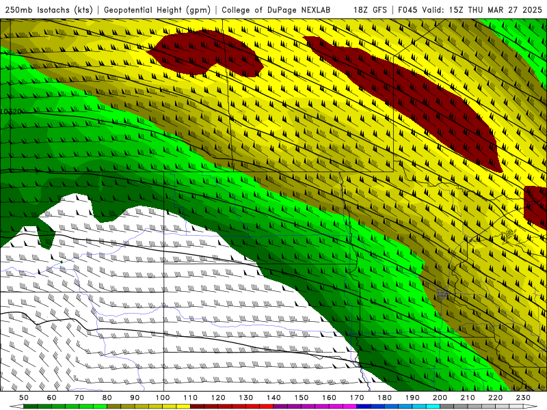Click the 90 knot color bar label

click(135, 398)
